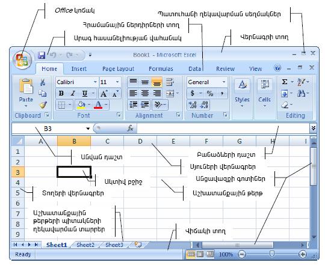Center text horizontally
Image resolution: width=325 pixels, height=265 pixels.
click(145, 93)
